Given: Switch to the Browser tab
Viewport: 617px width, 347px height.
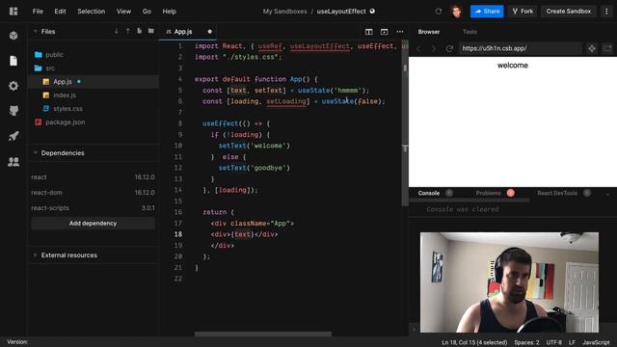Looking at the screenshot, I should pyautogui.click(x=429, y=32).
